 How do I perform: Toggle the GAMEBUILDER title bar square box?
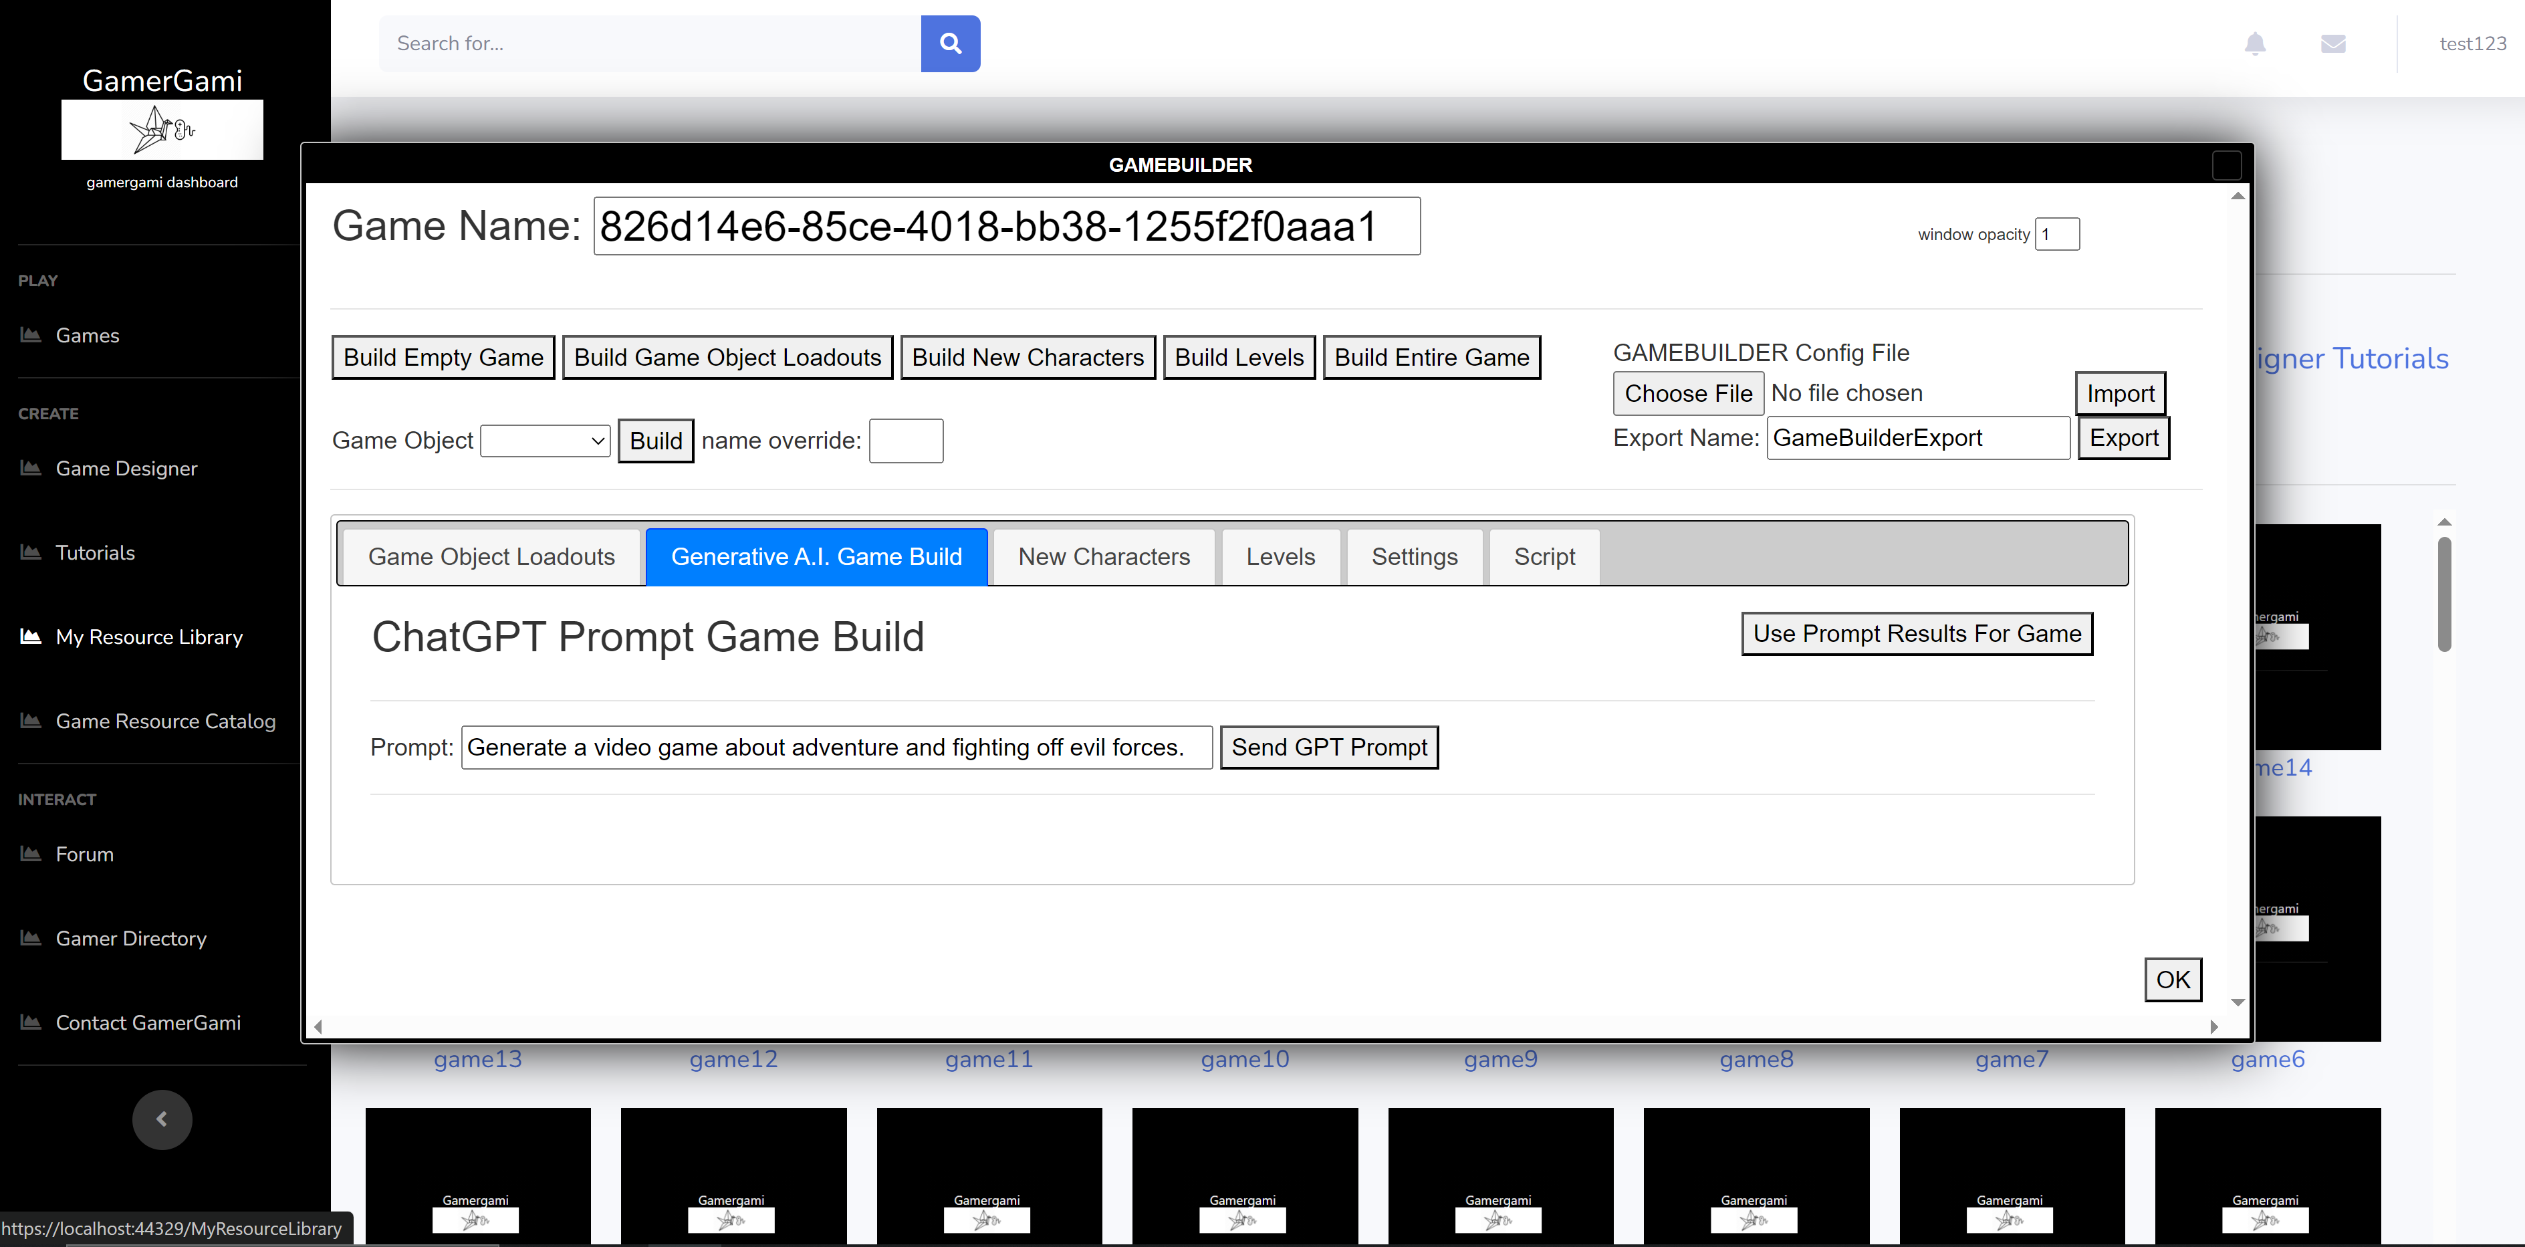click(2226, 164)
